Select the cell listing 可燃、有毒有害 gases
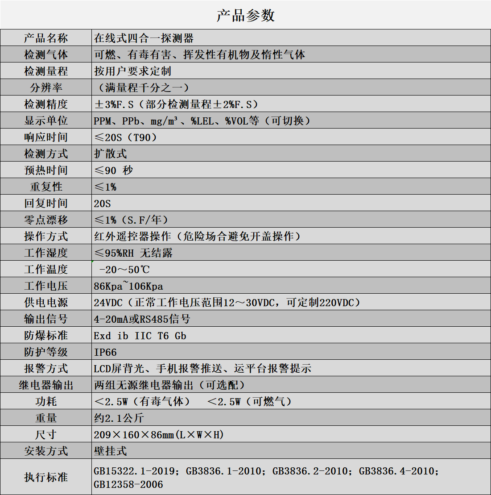Viewport: 491px width, 495px height. point(200,55)
